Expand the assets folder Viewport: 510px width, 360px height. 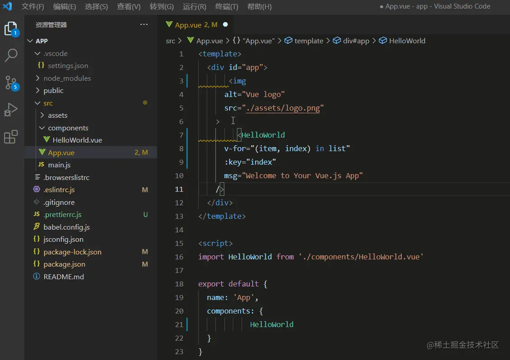pyautogui.click(x=42, y=115)
